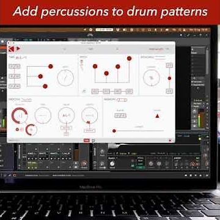
Task: Click the red icon at the plugin's bottom-right corner
Action: [x=170, y=140]
